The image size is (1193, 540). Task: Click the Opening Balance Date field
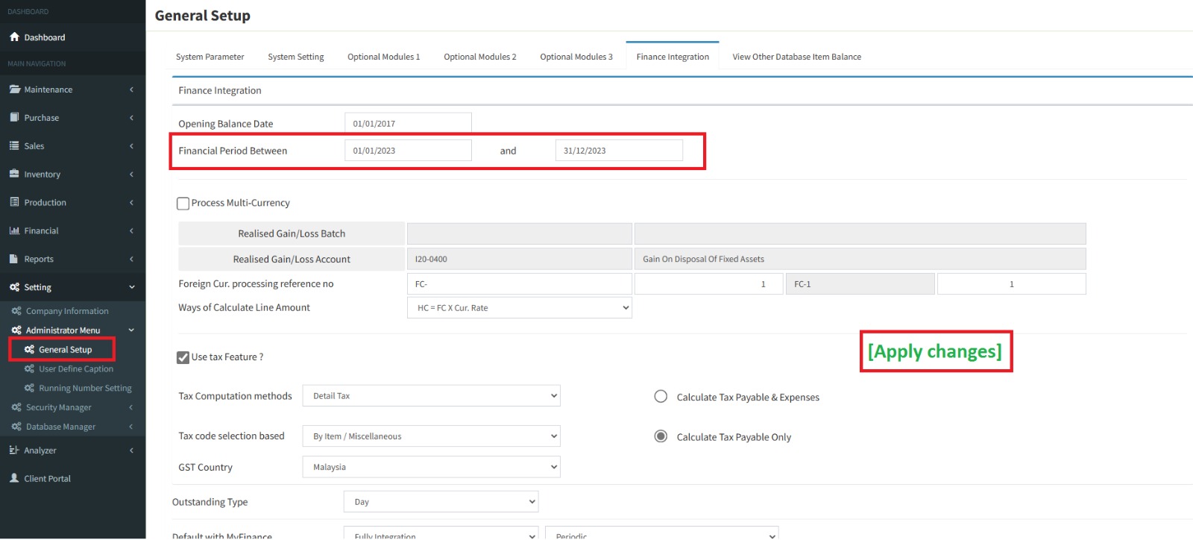click(x=408, y=124)
